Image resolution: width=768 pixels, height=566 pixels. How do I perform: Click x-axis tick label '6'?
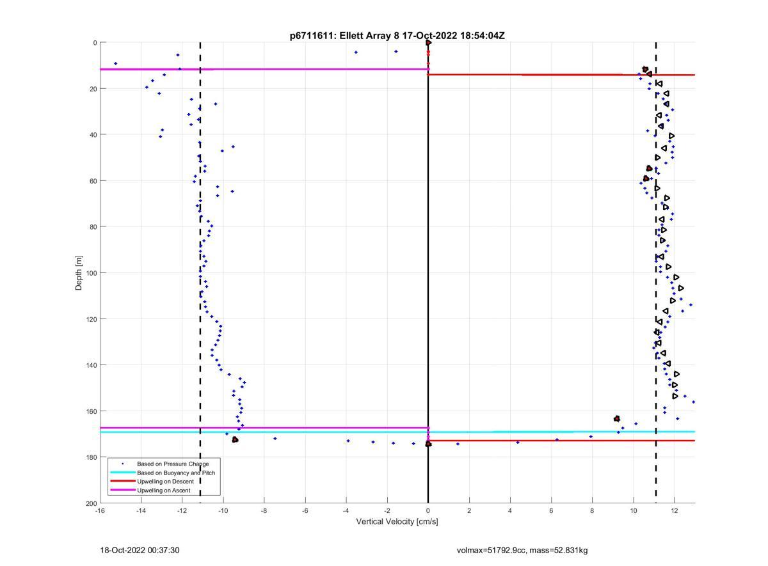pyautogui.click(x=551, y=510)
